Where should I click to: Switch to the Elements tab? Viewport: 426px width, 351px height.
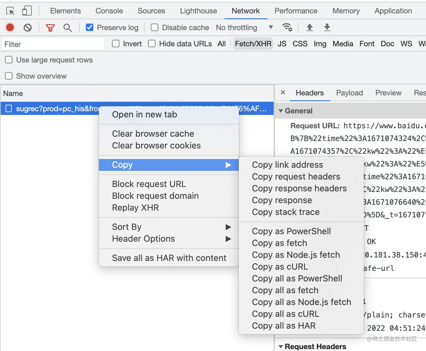(x=65, y=11)
